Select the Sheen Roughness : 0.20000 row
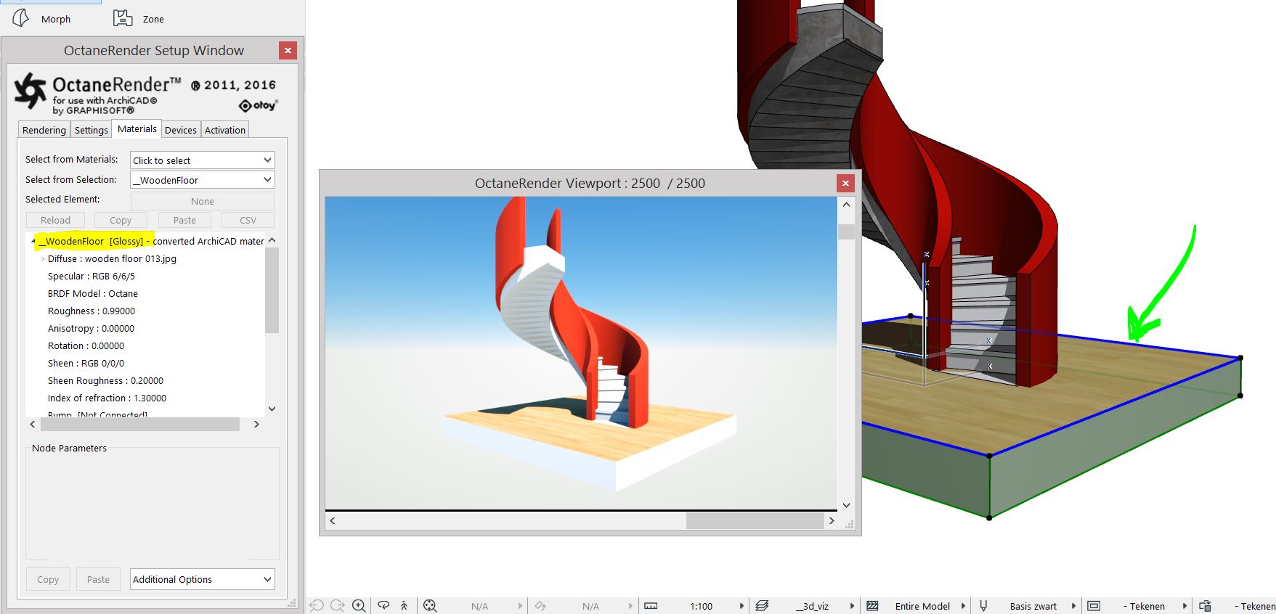The height and width of the screenshot is (614, 1276). pyautogui.click(x=105, y=380)
